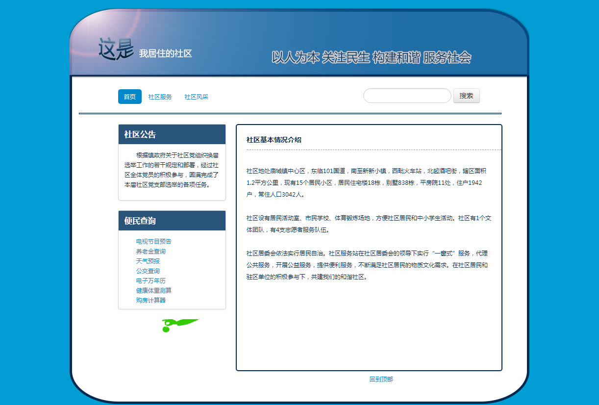The width and height of the screenshot is (599, 405).
Task: Open the 购房计算器 link
Action: tap(151, 300)
